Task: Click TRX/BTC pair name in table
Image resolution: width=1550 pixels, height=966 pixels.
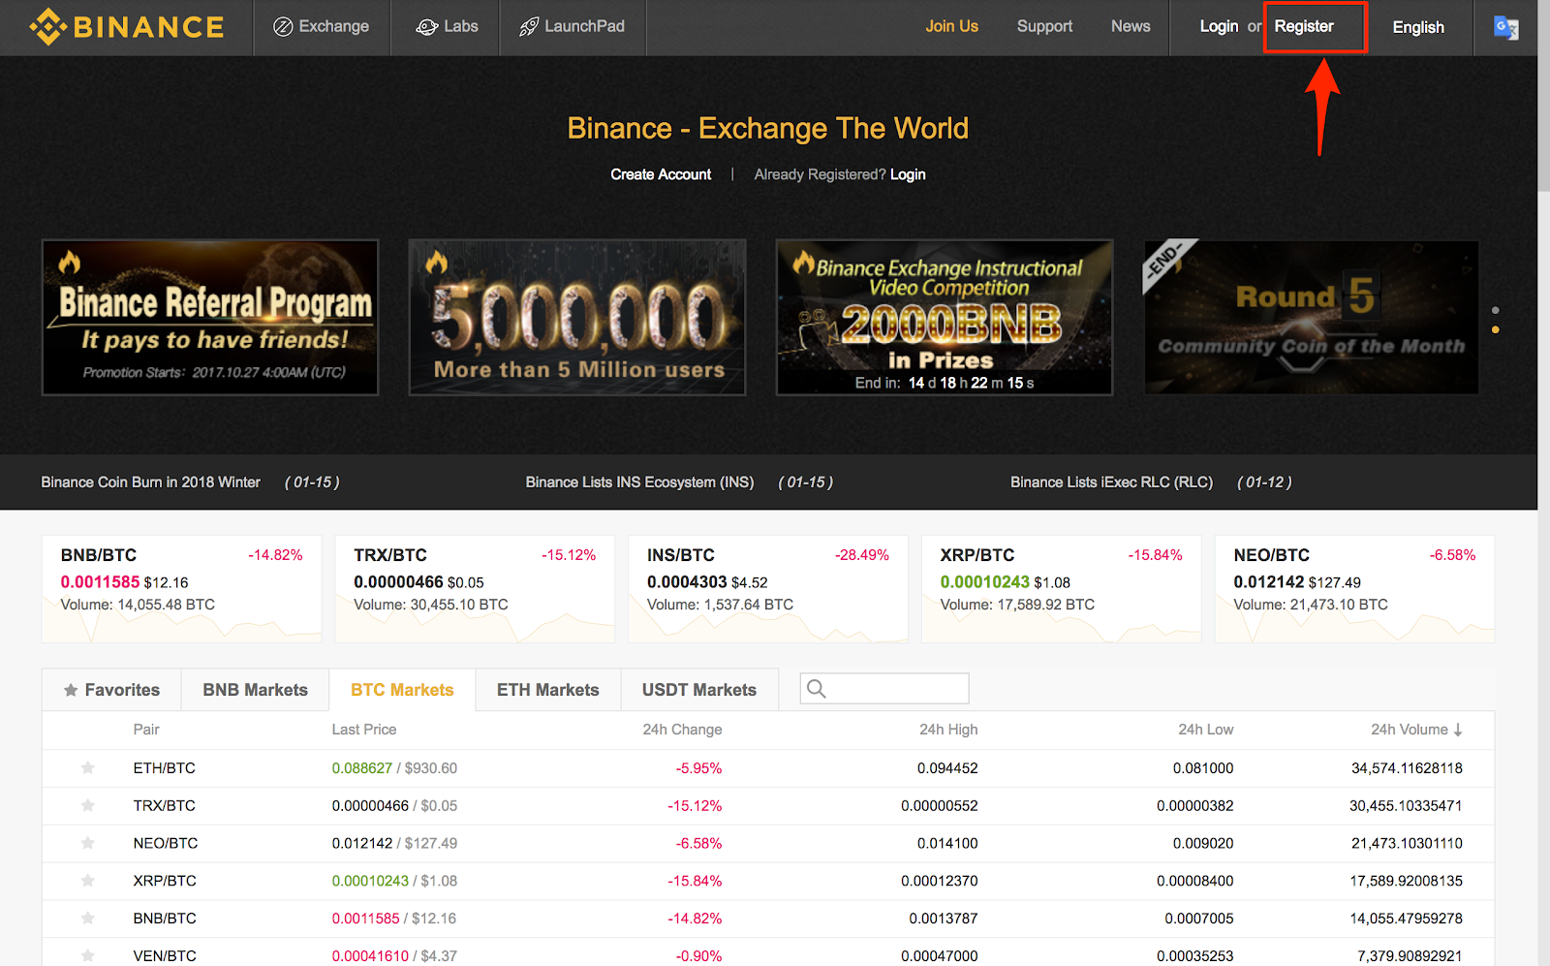Action: (165, 806)
